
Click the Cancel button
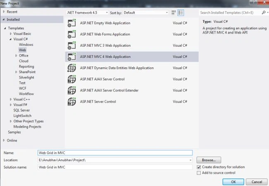[x=257, y=182]
